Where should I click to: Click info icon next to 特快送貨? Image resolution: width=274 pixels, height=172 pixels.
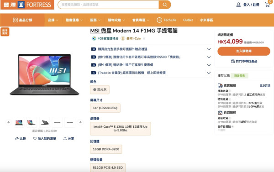coord(230,99)
